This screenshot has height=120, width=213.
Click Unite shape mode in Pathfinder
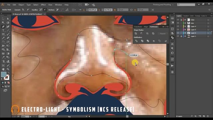pyautogui.click(x=136, y=33)
